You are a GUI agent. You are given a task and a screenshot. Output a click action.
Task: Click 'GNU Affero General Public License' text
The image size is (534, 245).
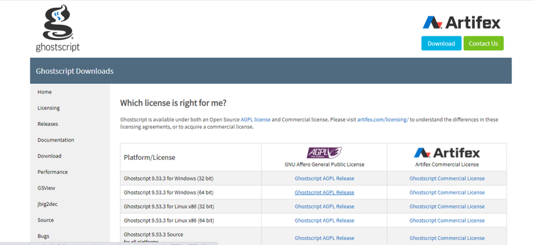point(324,165)
